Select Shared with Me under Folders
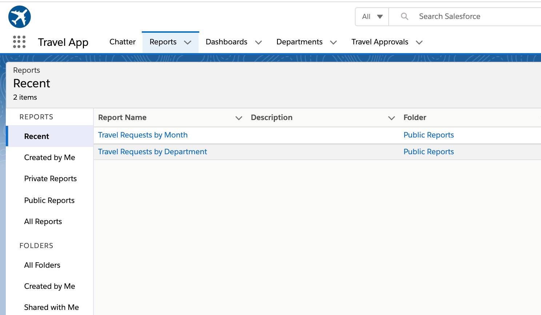Image resolution: width=541 pixels, height=315 pixels. [52, 307]
